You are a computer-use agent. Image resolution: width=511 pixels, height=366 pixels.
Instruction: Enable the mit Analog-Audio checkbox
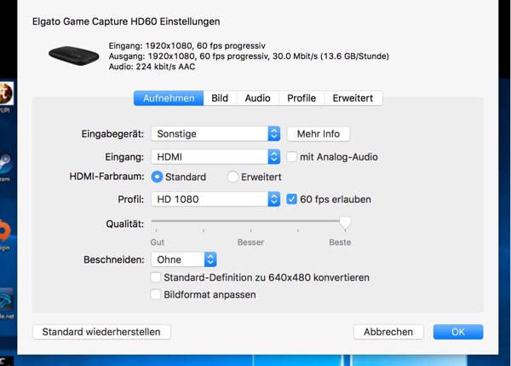(291, 157)
